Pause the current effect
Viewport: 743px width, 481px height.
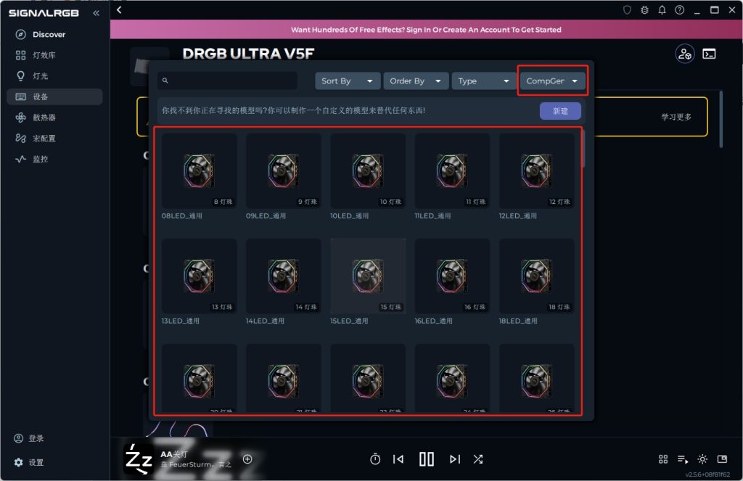click(427, 459)
